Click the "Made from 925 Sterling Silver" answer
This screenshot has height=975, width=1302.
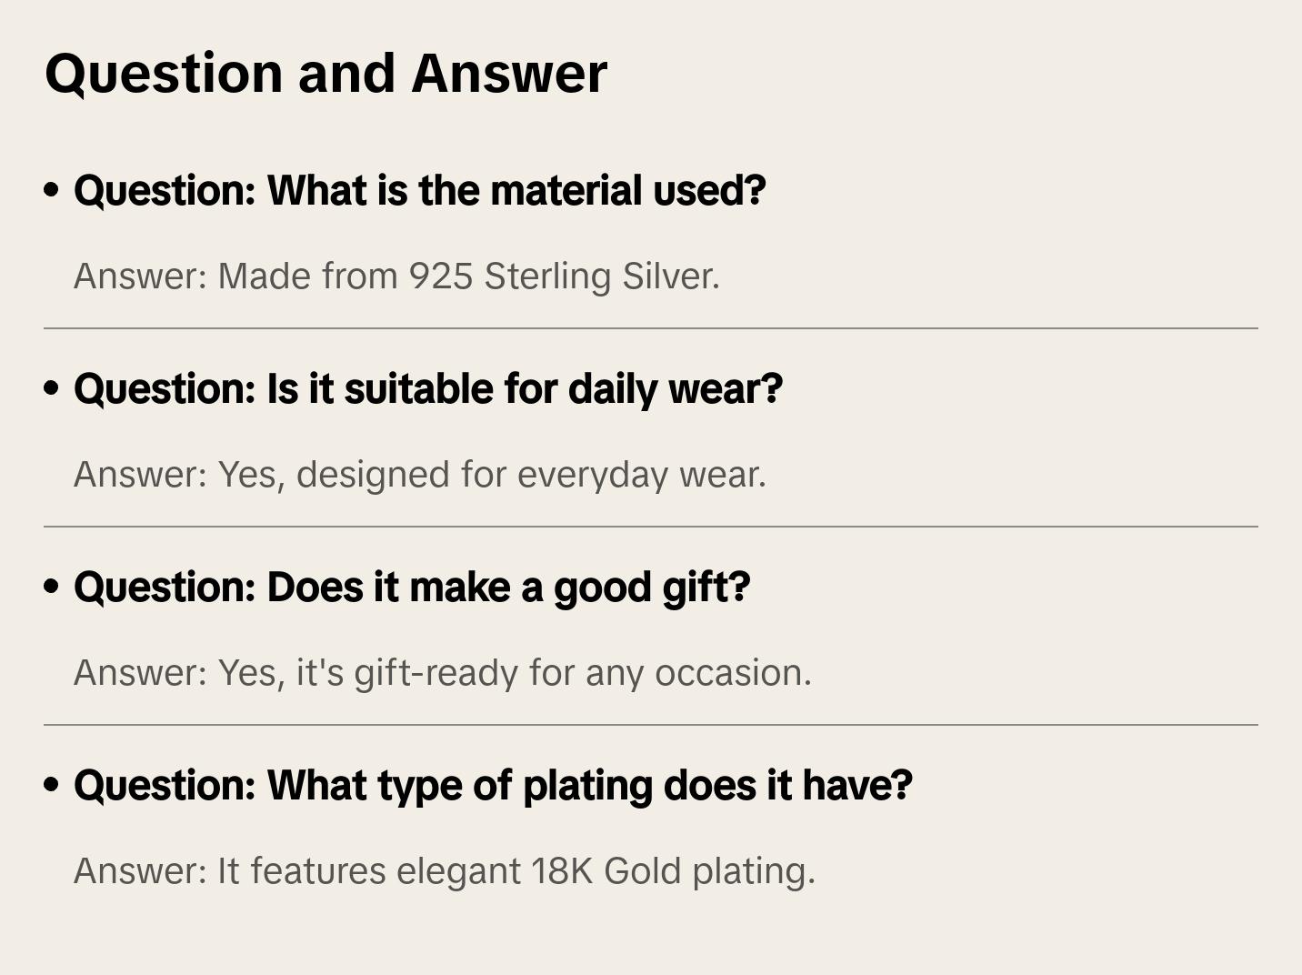468,276
